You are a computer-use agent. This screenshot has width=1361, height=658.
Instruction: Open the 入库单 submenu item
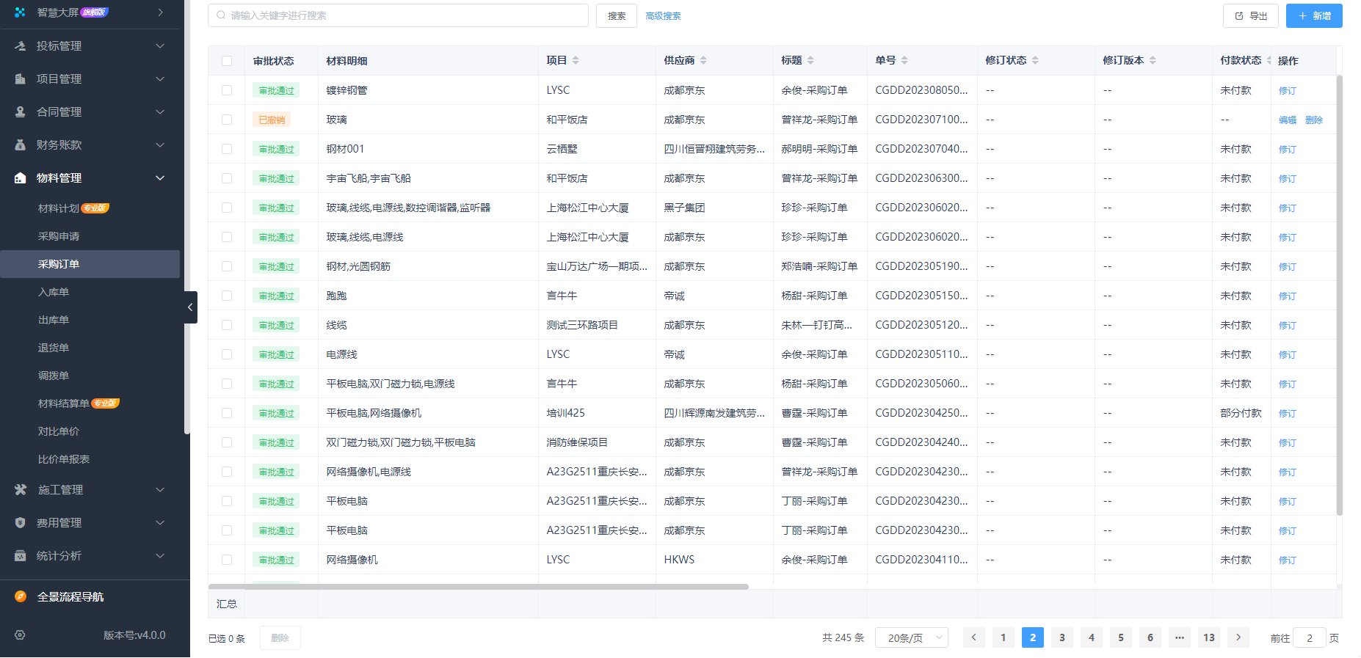tap(54, 292)
